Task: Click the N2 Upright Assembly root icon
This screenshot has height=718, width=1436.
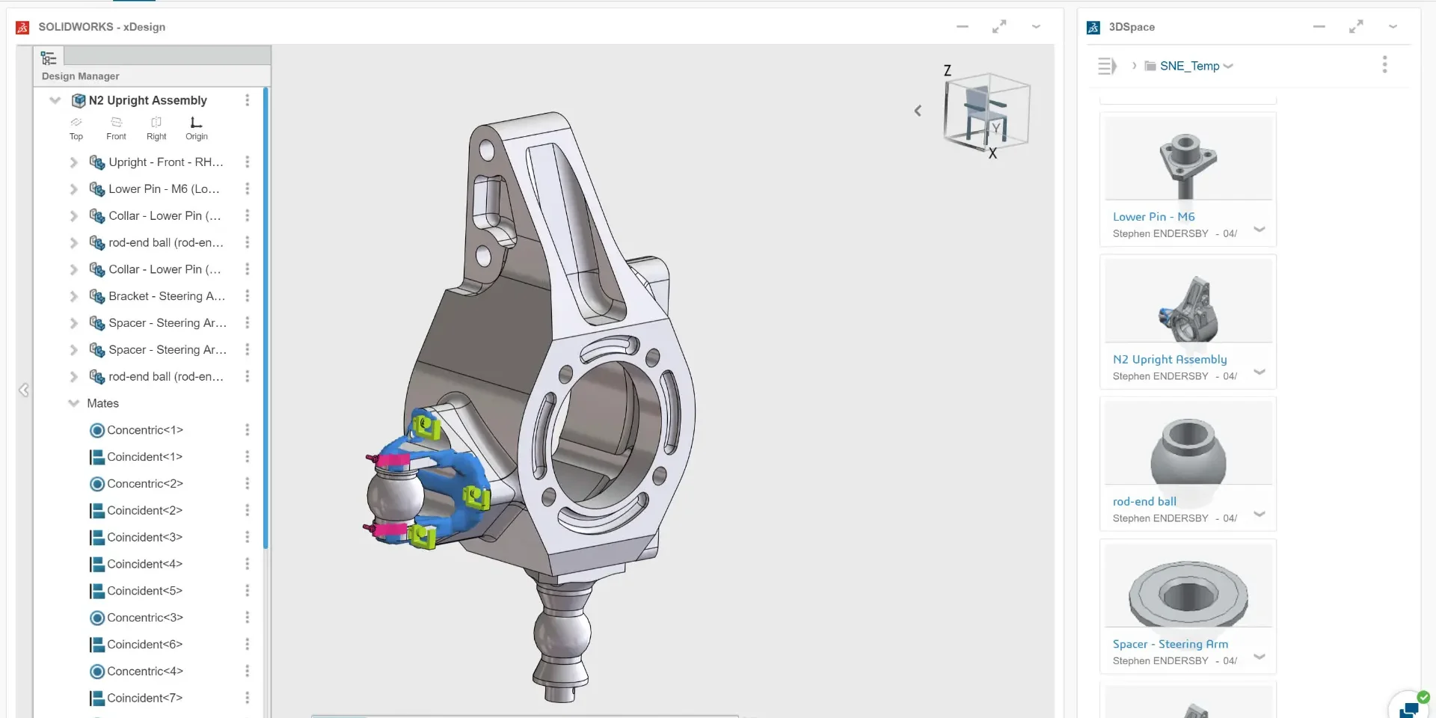Action: coord(79,100)
